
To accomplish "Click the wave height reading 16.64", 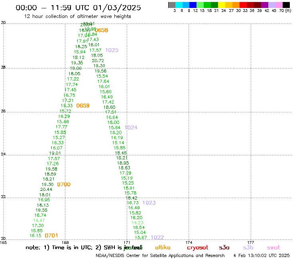I will (x=112, y=118).
